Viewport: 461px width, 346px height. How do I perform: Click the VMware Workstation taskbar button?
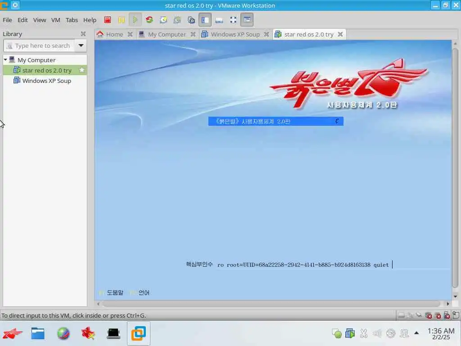point(139,333)
